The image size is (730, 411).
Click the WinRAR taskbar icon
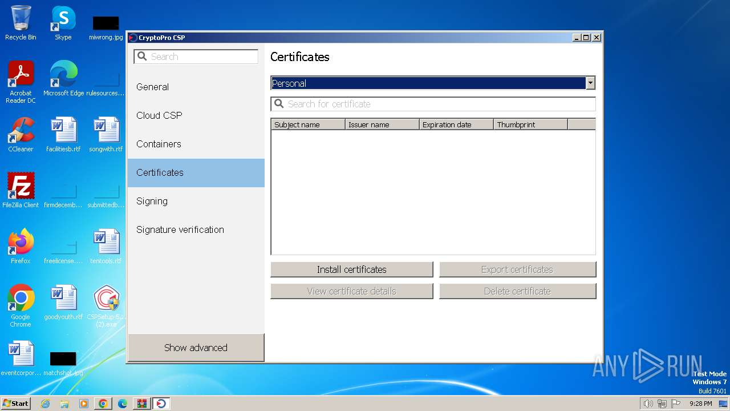coord(142,404)
